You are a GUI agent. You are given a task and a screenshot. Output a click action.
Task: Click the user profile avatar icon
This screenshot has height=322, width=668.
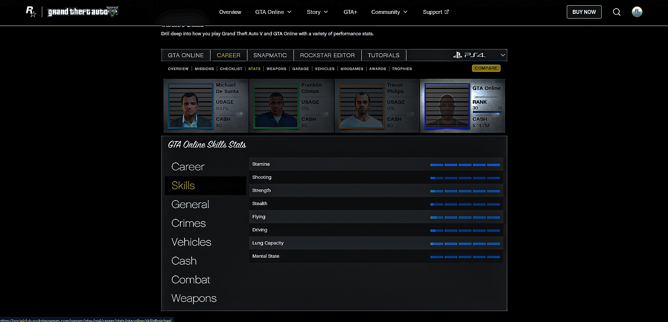[637, 12]
